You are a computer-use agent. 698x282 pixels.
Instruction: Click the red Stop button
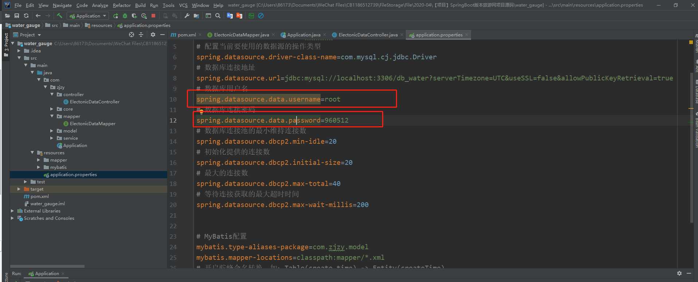tap(153, 16)
